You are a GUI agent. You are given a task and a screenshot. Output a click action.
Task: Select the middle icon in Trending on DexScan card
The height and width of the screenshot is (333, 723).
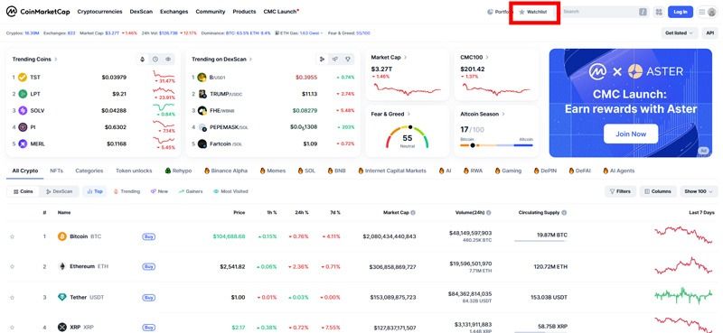click(x=334, y=59)
